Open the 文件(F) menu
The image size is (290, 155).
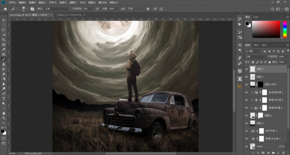coord(12,2)
